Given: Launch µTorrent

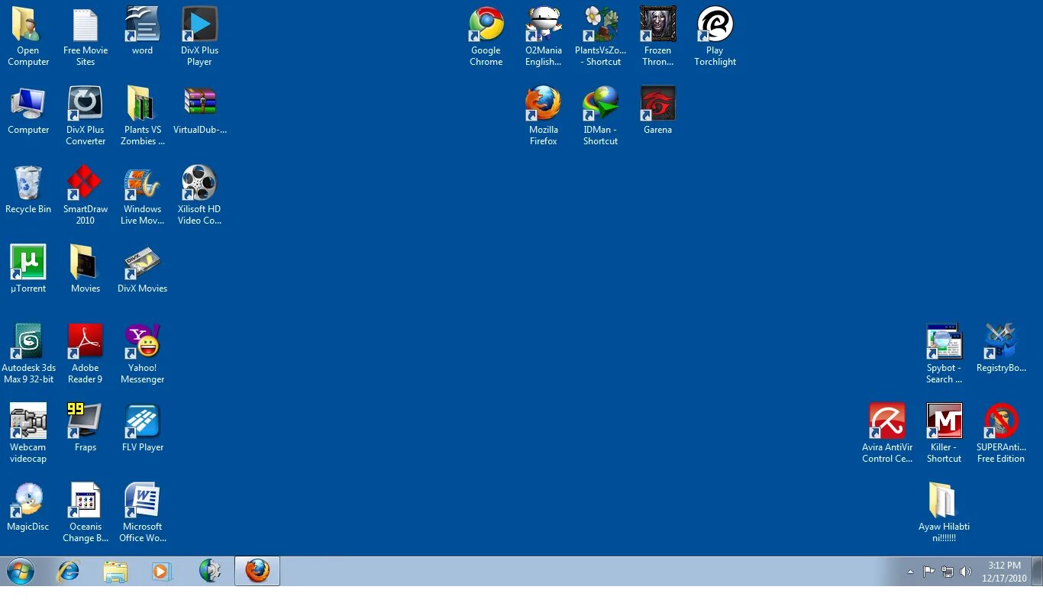Looking at the screenshot, I should tap(28, 262).
